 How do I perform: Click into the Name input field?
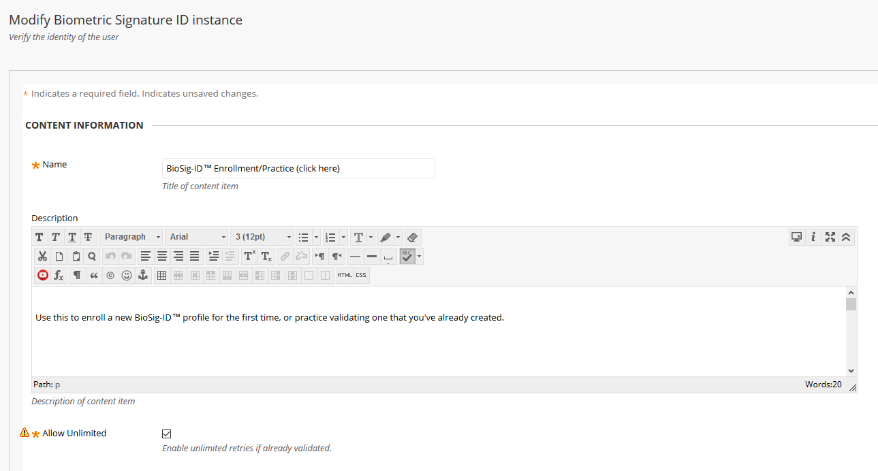coord(298,168)
